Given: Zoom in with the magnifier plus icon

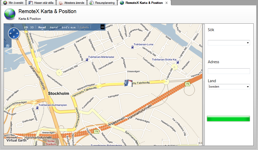Looking at the screenshot, I should [7, 46].
